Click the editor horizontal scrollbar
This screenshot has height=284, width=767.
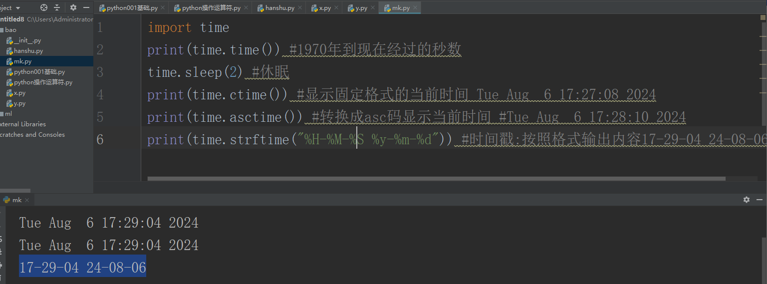point(436,178)
